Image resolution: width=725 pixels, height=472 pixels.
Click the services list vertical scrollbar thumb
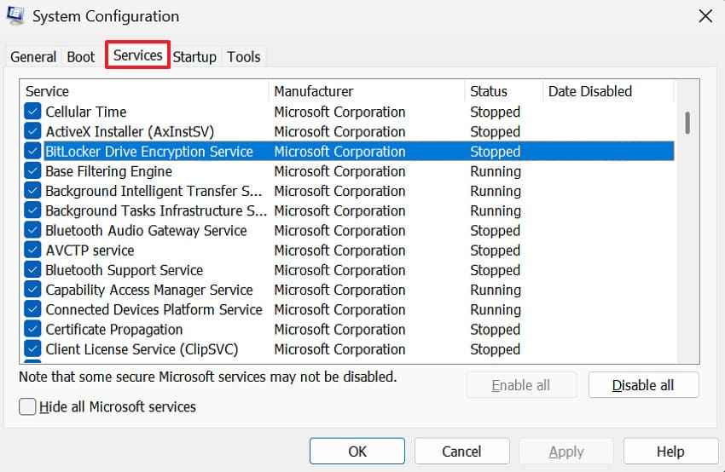click(x=687, y=123)
